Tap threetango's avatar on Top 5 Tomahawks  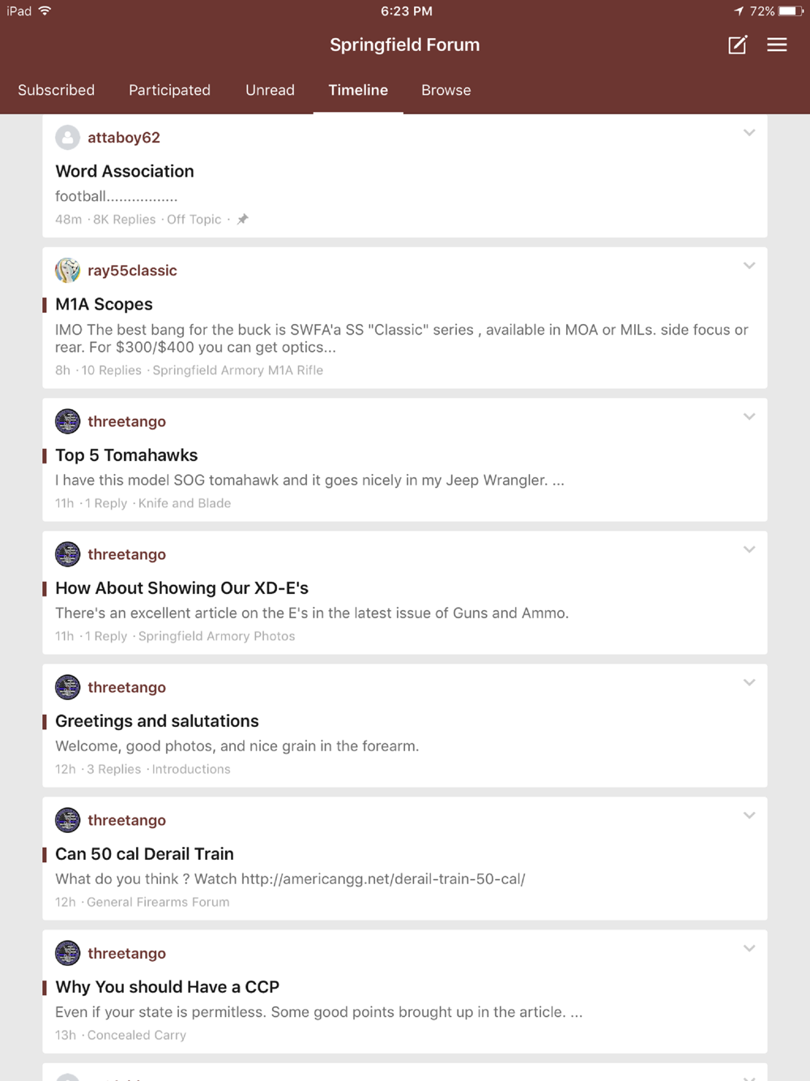[67, 421]
